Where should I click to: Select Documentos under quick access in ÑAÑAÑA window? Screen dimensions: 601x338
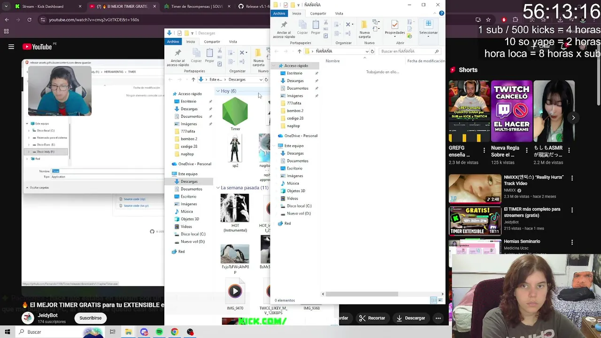[297, 88]
